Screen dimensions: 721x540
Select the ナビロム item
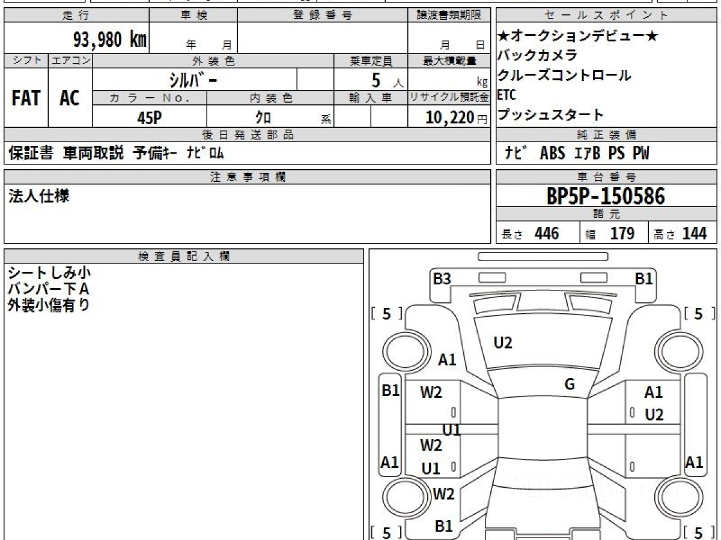pos(205,154)
